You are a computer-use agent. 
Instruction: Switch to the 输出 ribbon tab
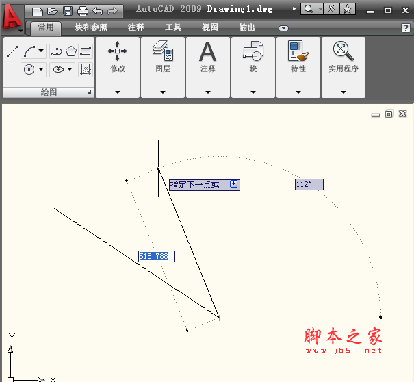point(246,27)
